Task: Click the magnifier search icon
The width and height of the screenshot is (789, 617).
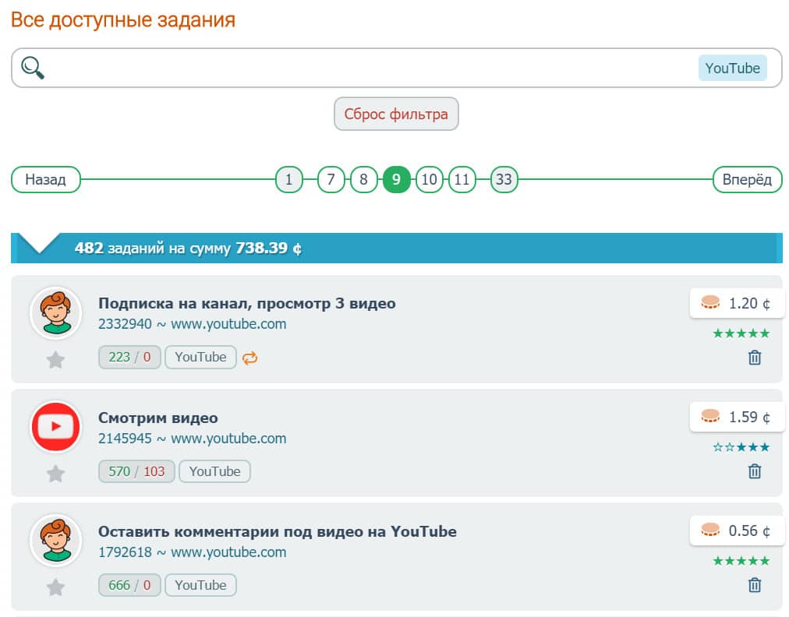Action: pyautogui.click(x=33, y=68)
